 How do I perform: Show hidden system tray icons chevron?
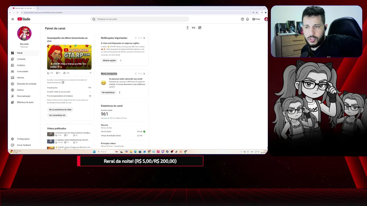click(241, 152)
